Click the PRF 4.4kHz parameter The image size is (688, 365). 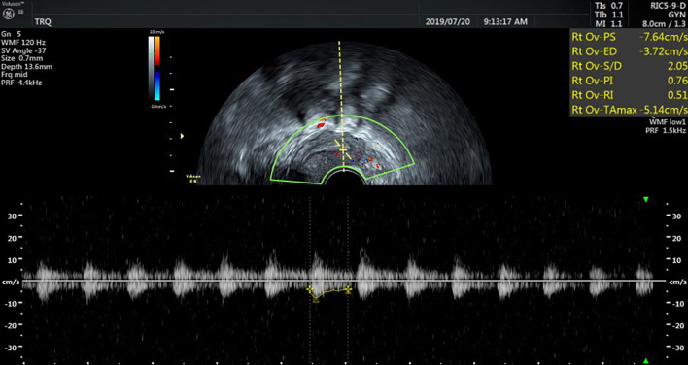(21, 83)
